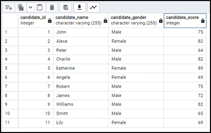Select the candidate_score column header
Viewport: 211px width, 133px height.
[x=182, y=20]
